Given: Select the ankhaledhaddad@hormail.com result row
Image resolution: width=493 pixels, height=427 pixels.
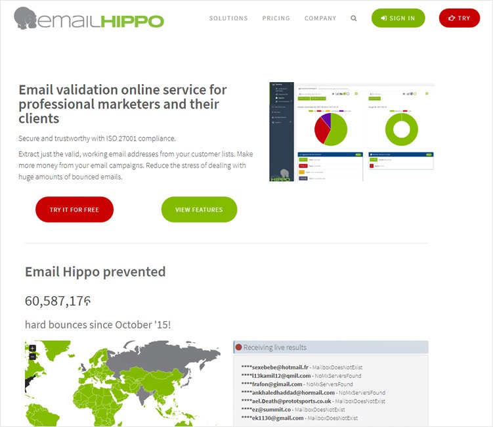Looking at the screenshot, I should click(x=313, y=393).
